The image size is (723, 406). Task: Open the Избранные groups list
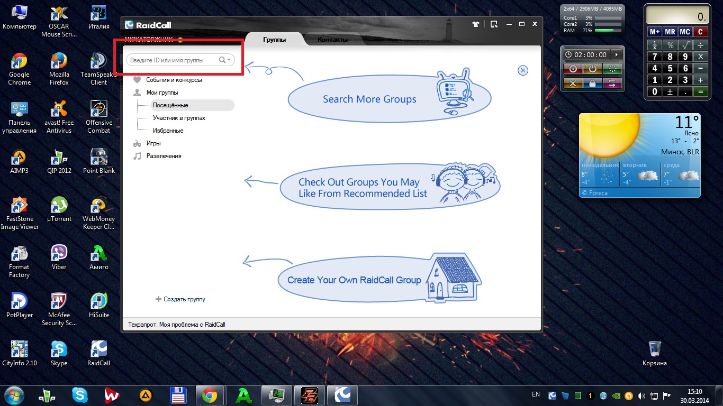tap(168, 131)
